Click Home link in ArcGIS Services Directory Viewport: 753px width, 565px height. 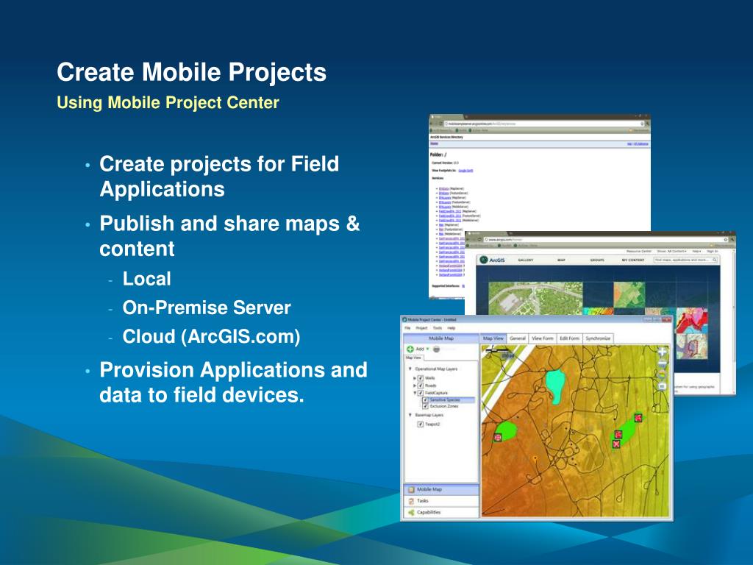pos(434,143)
